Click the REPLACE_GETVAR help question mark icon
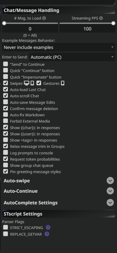The width and height of the screenshot is (117, 253). tap(47, 234)
